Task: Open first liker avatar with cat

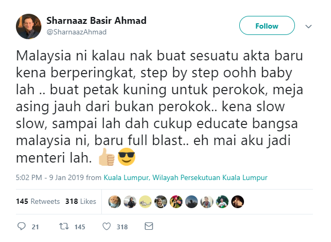Action: (x=115, y=202)
